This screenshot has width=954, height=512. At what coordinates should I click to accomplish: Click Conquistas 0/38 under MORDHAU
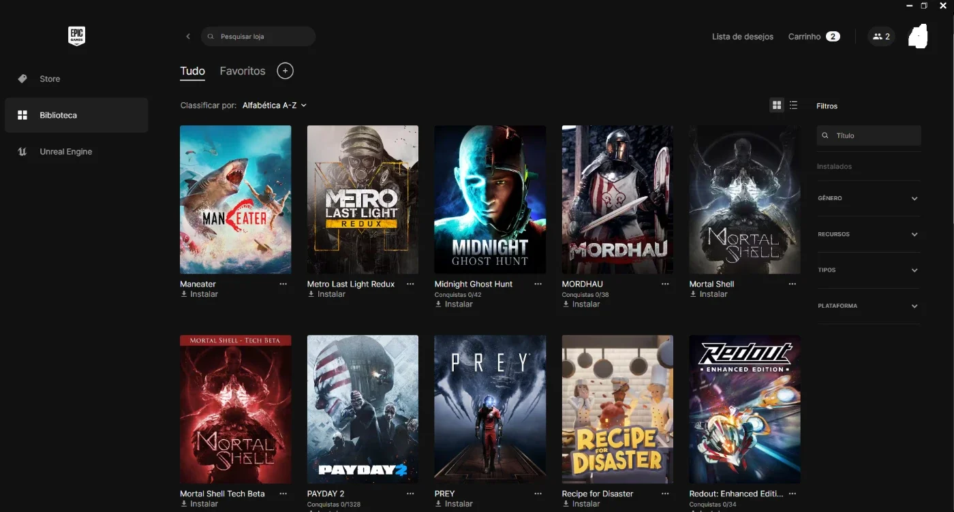click(x=585, y=295)
